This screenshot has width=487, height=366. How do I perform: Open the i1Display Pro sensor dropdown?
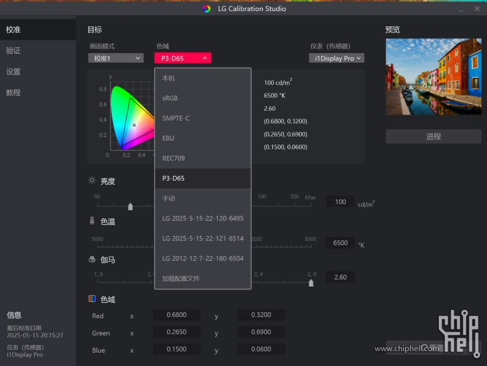[x=336, y=58]
